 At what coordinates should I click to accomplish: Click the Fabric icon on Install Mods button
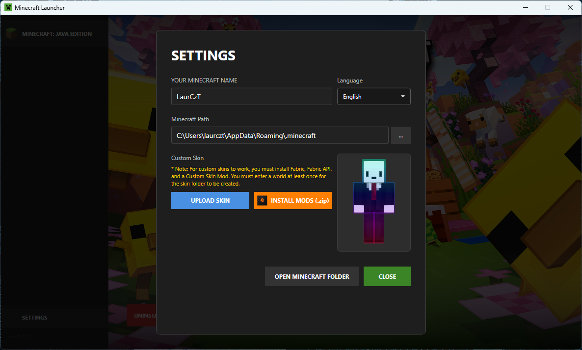click(262, 200)
